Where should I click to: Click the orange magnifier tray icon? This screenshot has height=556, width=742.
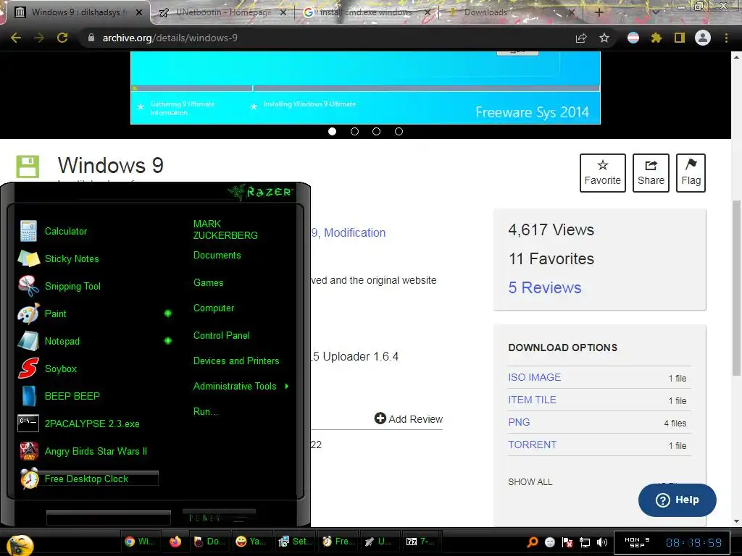pos(533,542)
